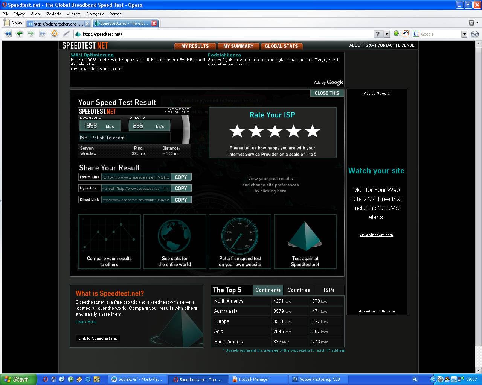Click the glasses icon right of the search box
The height and width of the screenshot is (385, 482).
474,34
